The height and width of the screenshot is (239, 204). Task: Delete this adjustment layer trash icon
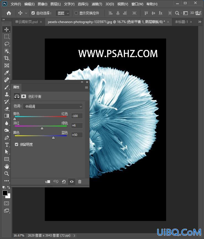click(x=80, y=182)
